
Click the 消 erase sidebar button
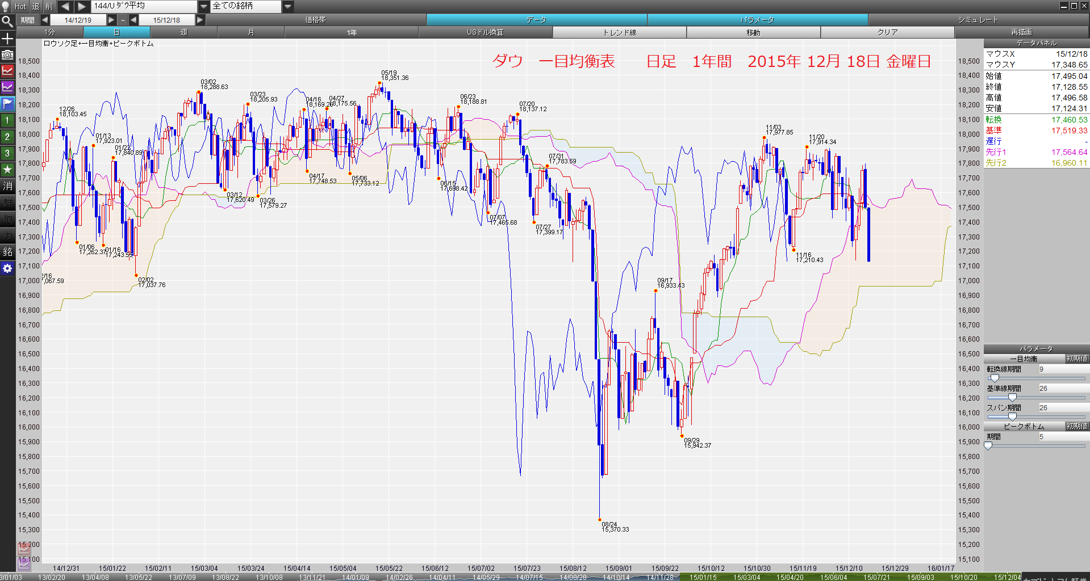tap(7, 186)
